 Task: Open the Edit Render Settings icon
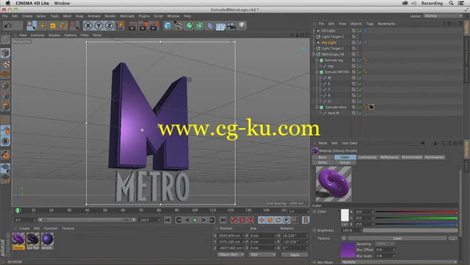click(x=155, y=26)
